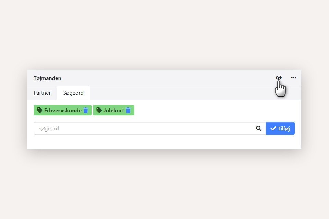329x219 pixels.
Task: Open the three-dot more options menu
Action: (x=294, y=78)
